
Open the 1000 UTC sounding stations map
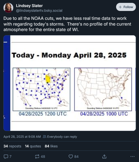pos(103,89)
